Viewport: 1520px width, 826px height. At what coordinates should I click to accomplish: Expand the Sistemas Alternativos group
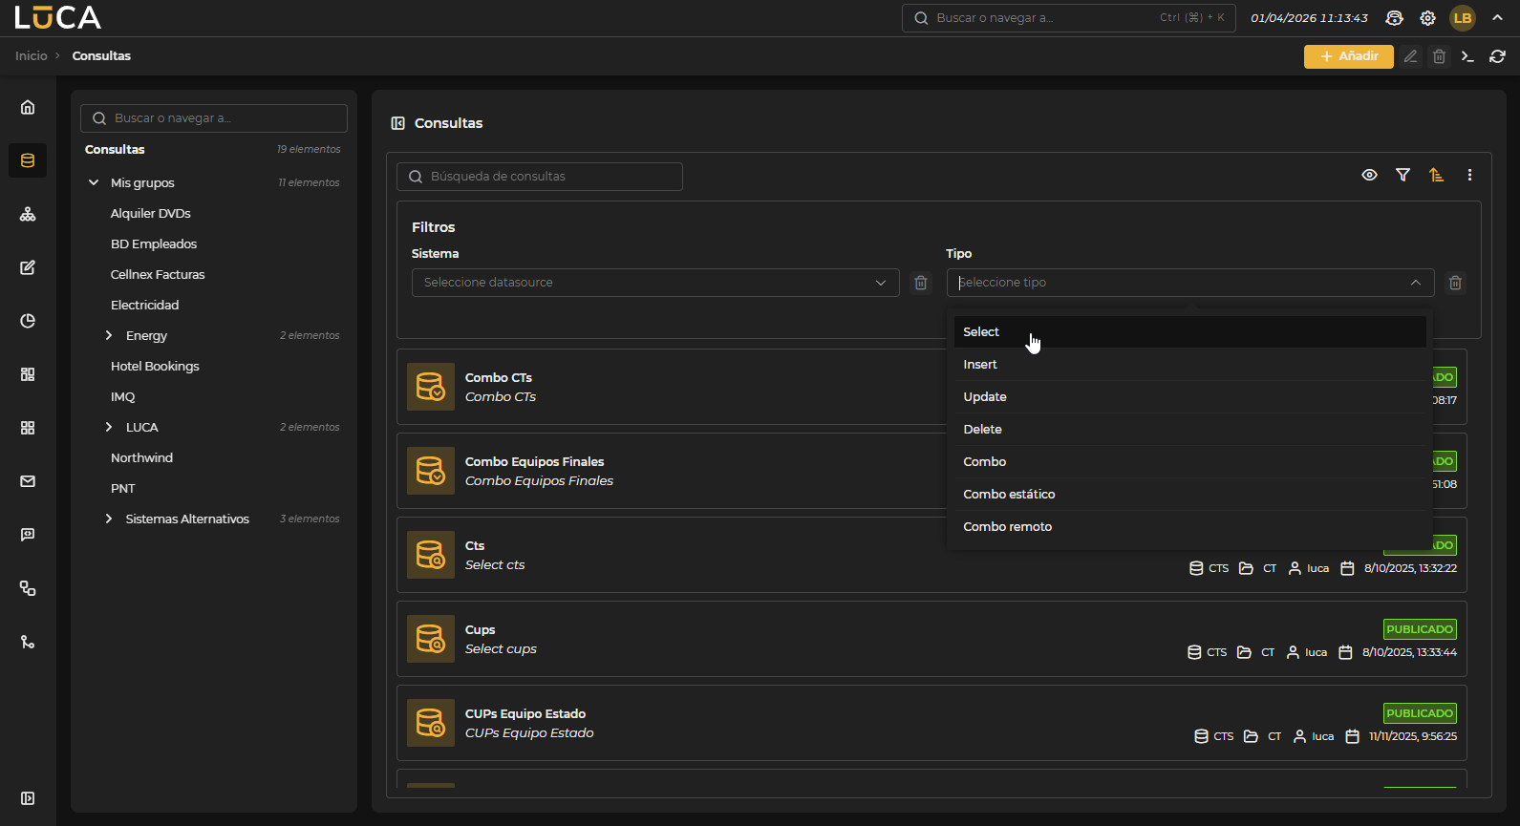point(109,519)
